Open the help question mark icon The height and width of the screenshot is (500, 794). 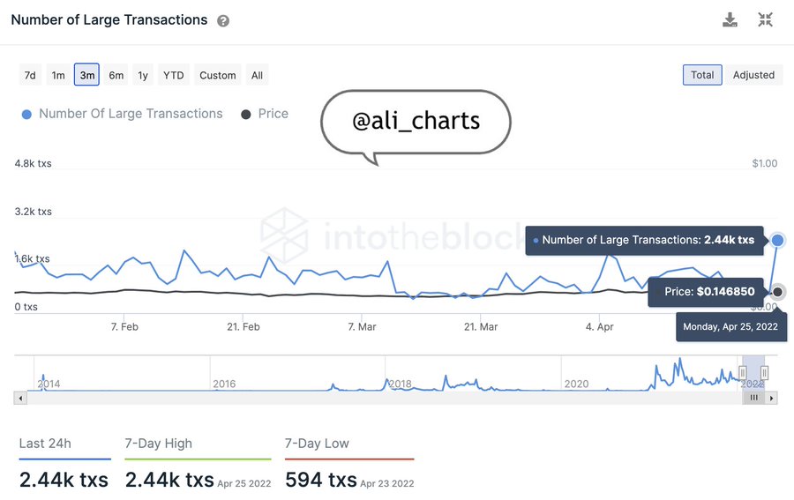pos(223,21)
